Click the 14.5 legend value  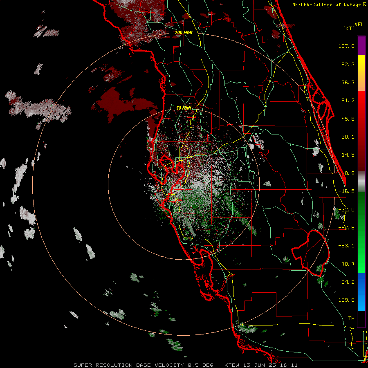[348, 155]
